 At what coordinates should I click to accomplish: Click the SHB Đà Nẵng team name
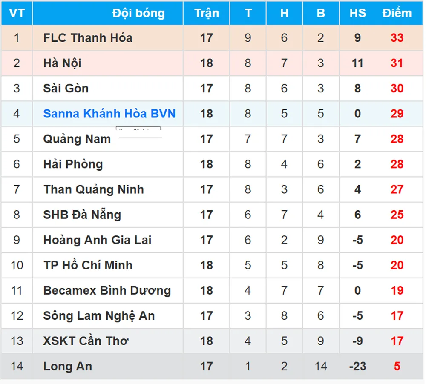tap(82, 215)
